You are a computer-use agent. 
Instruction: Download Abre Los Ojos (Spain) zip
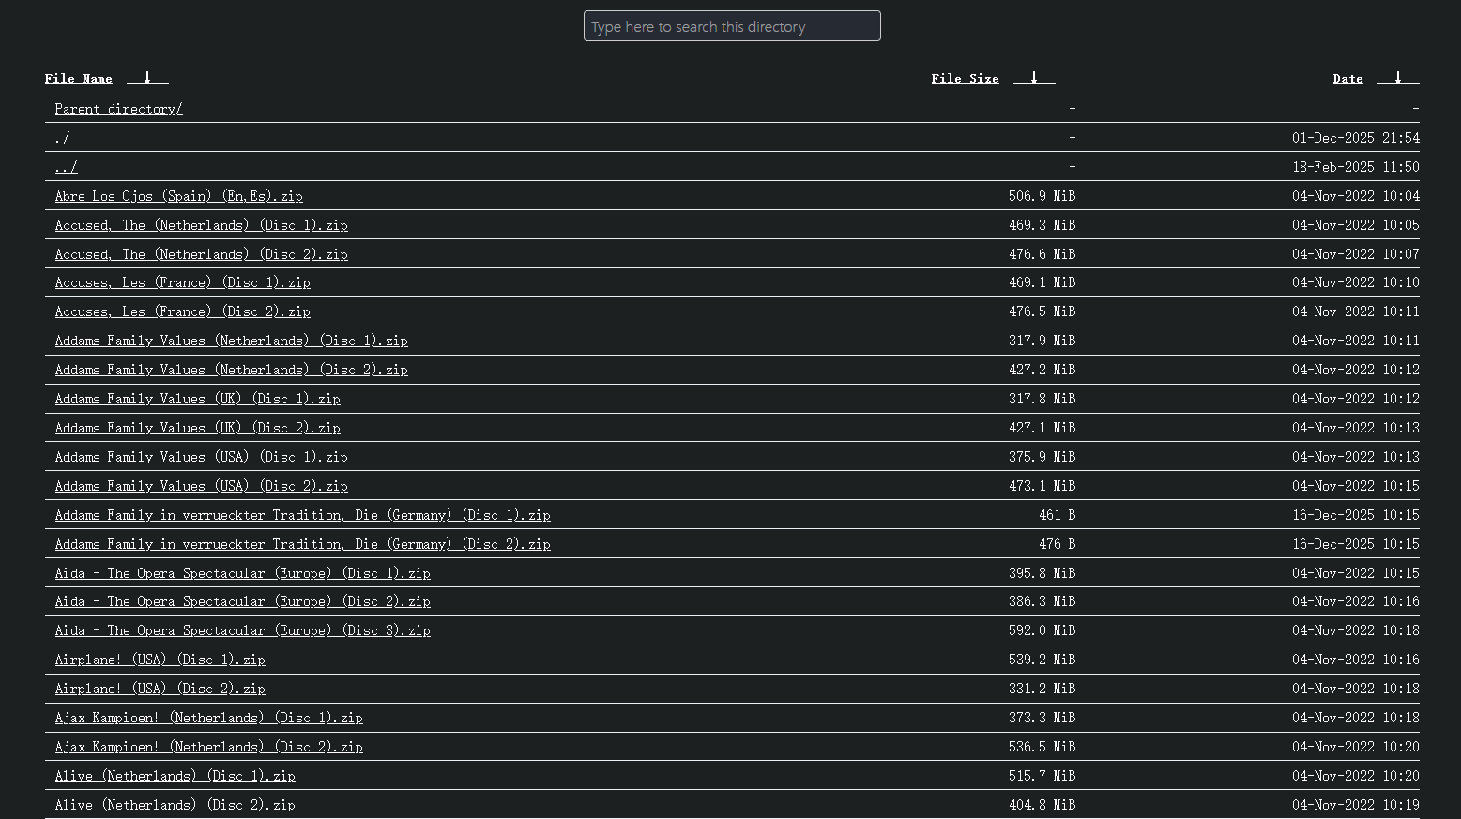pos(178,196)
